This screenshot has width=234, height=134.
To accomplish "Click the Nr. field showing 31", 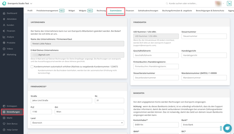I will click(110, 100).
